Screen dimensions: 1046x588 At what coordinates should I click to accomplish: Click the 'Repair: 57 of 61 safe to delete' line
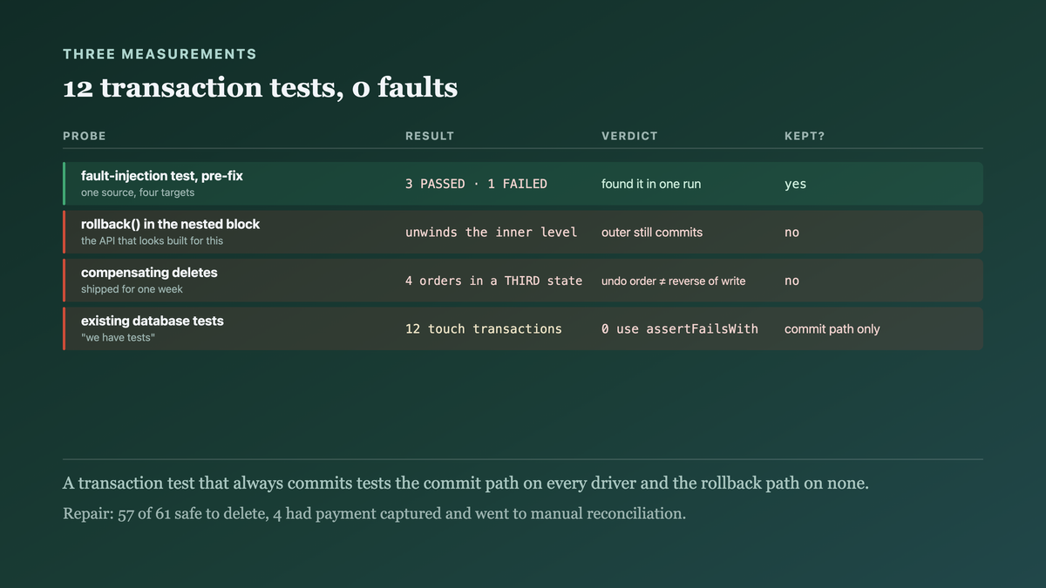tap(374, 514)
